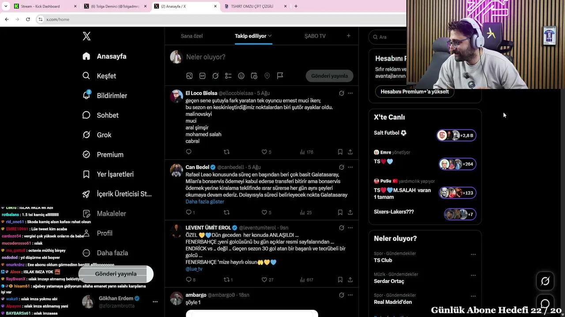
Task: Open Grok from the left sidebar
Action: point(97,135)
